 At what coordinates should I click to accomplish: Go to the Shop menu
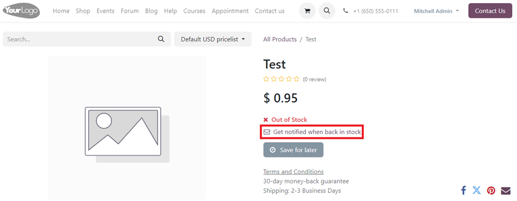(x=83, y=11)
